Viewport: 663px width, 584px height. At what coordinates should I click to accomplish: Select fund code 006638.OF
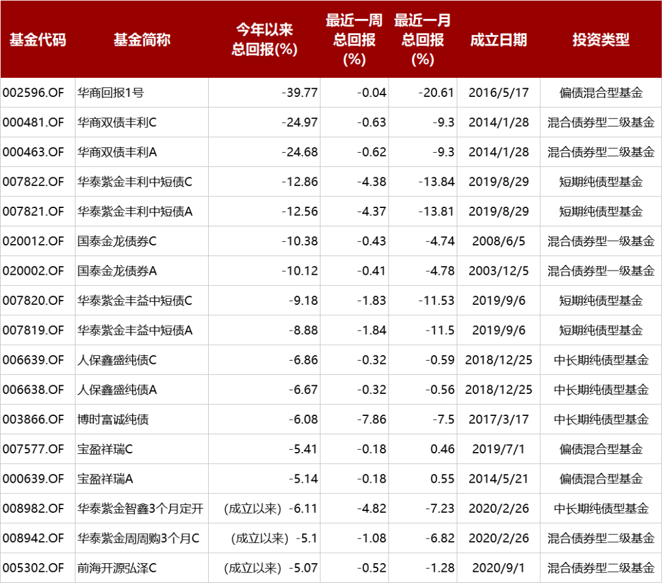[33, 389]
